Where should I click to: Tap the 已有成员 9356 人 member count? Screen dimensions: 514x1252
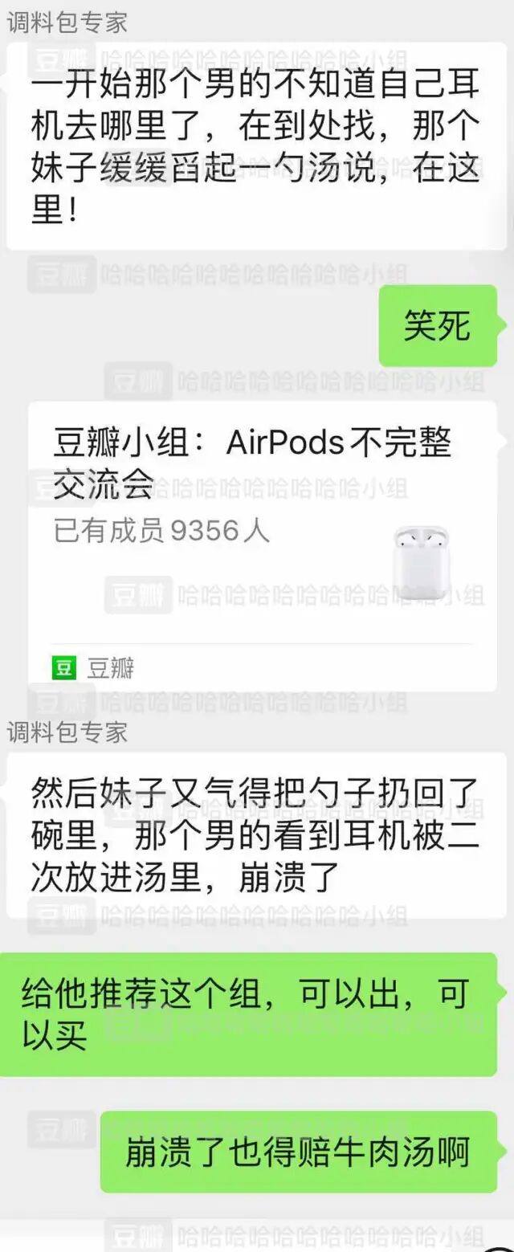tap(161, 531)
